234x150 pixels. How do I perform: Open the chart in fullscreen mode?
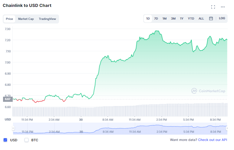tap(213, 7)
